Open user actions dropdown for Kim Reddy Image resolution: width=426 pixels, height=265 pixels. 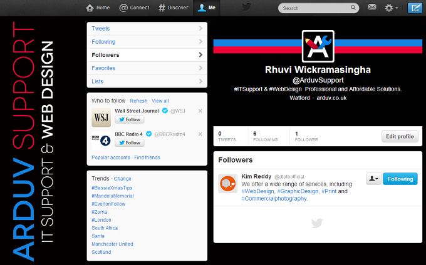(373, 179)
